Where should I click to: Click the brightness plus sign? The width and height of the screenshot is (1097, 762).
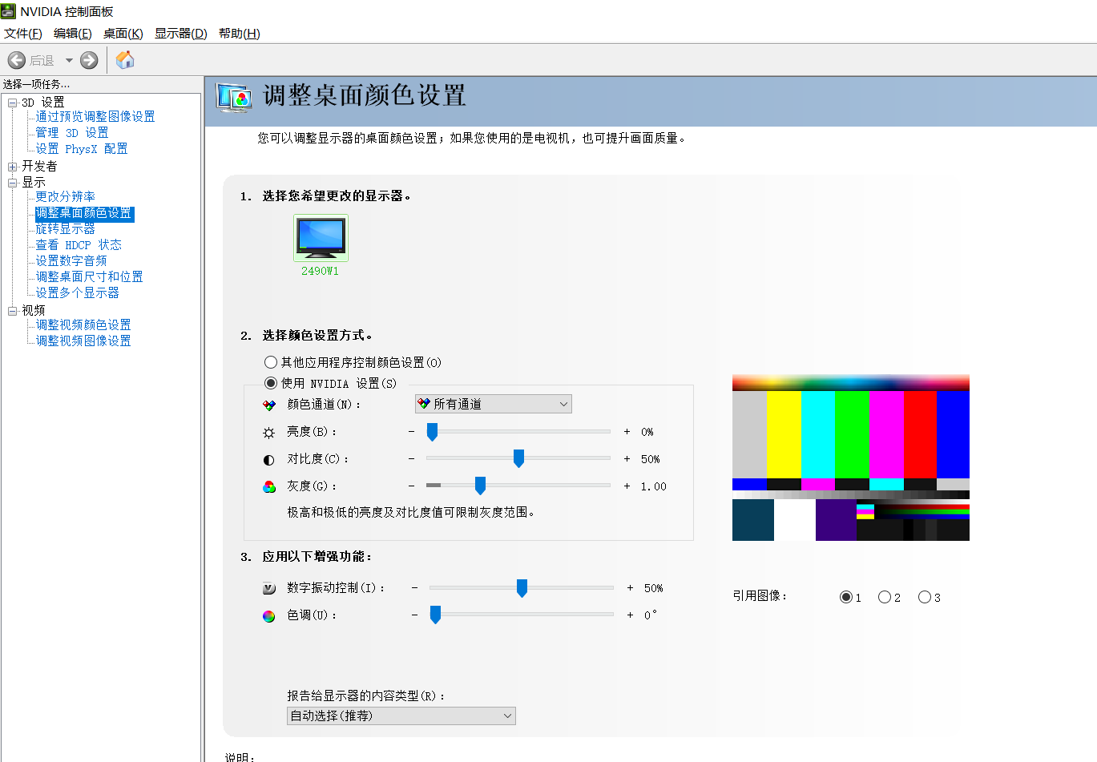pos(627,432)
